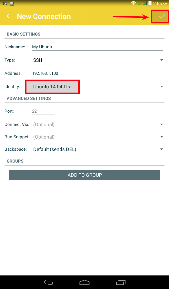Viewport: 169px width, 289px height.
Task: Tap the back arrow beside New Connection
Action: click(9, 16)
